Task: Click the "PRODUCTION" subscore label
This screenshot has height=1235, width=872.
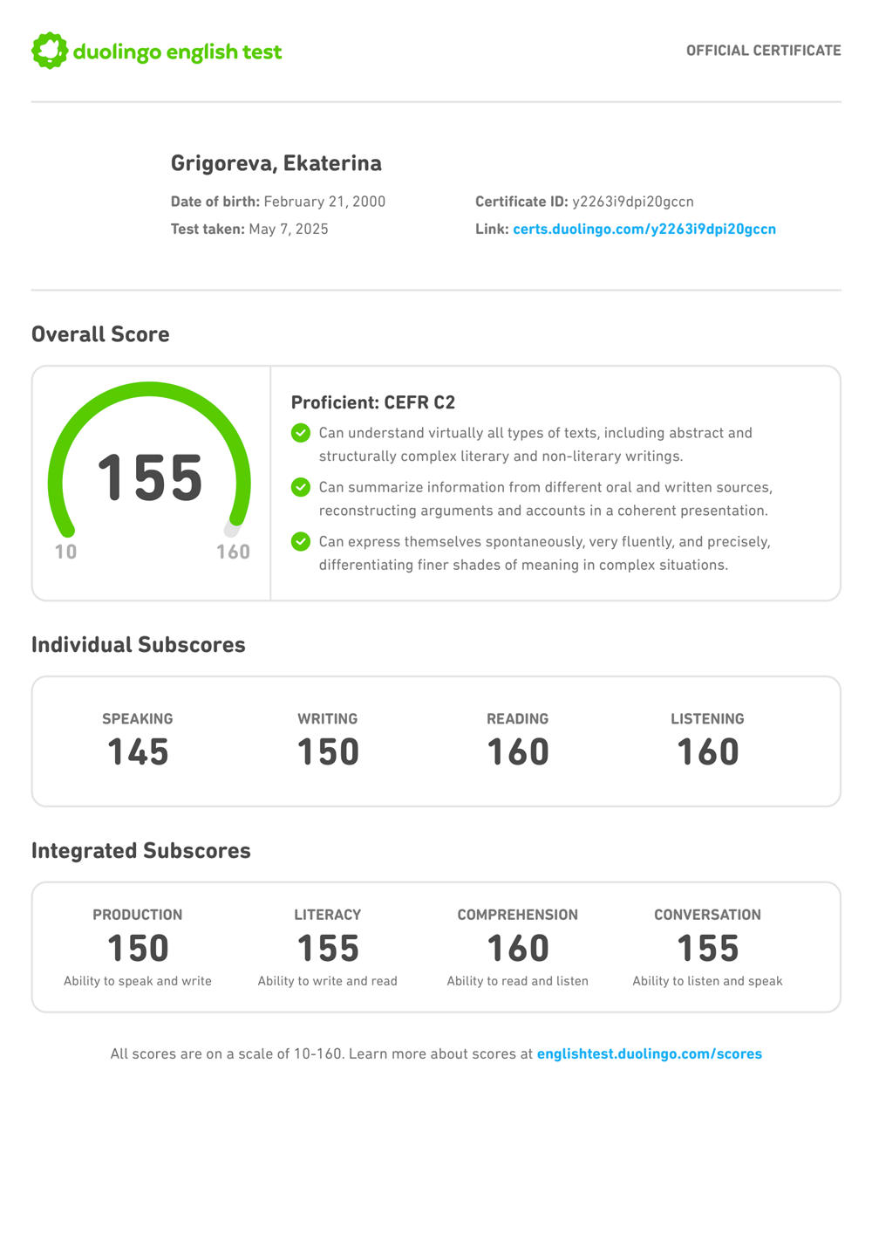Action: [138, 915]
